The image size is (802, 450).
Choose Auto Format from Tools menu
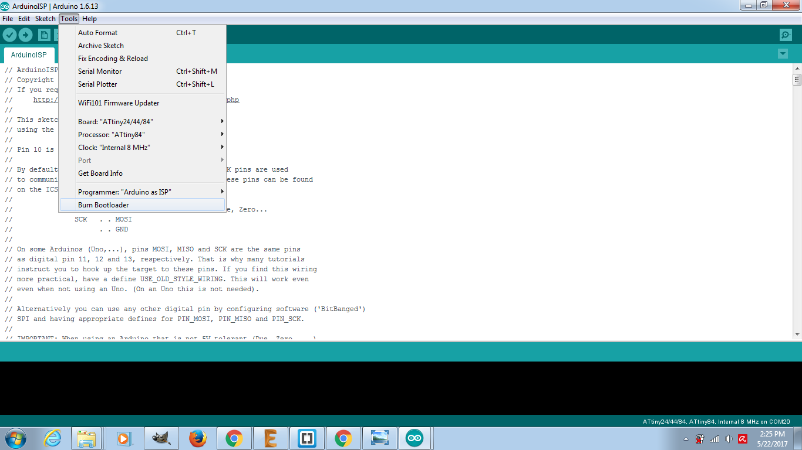tap(143, 33)
